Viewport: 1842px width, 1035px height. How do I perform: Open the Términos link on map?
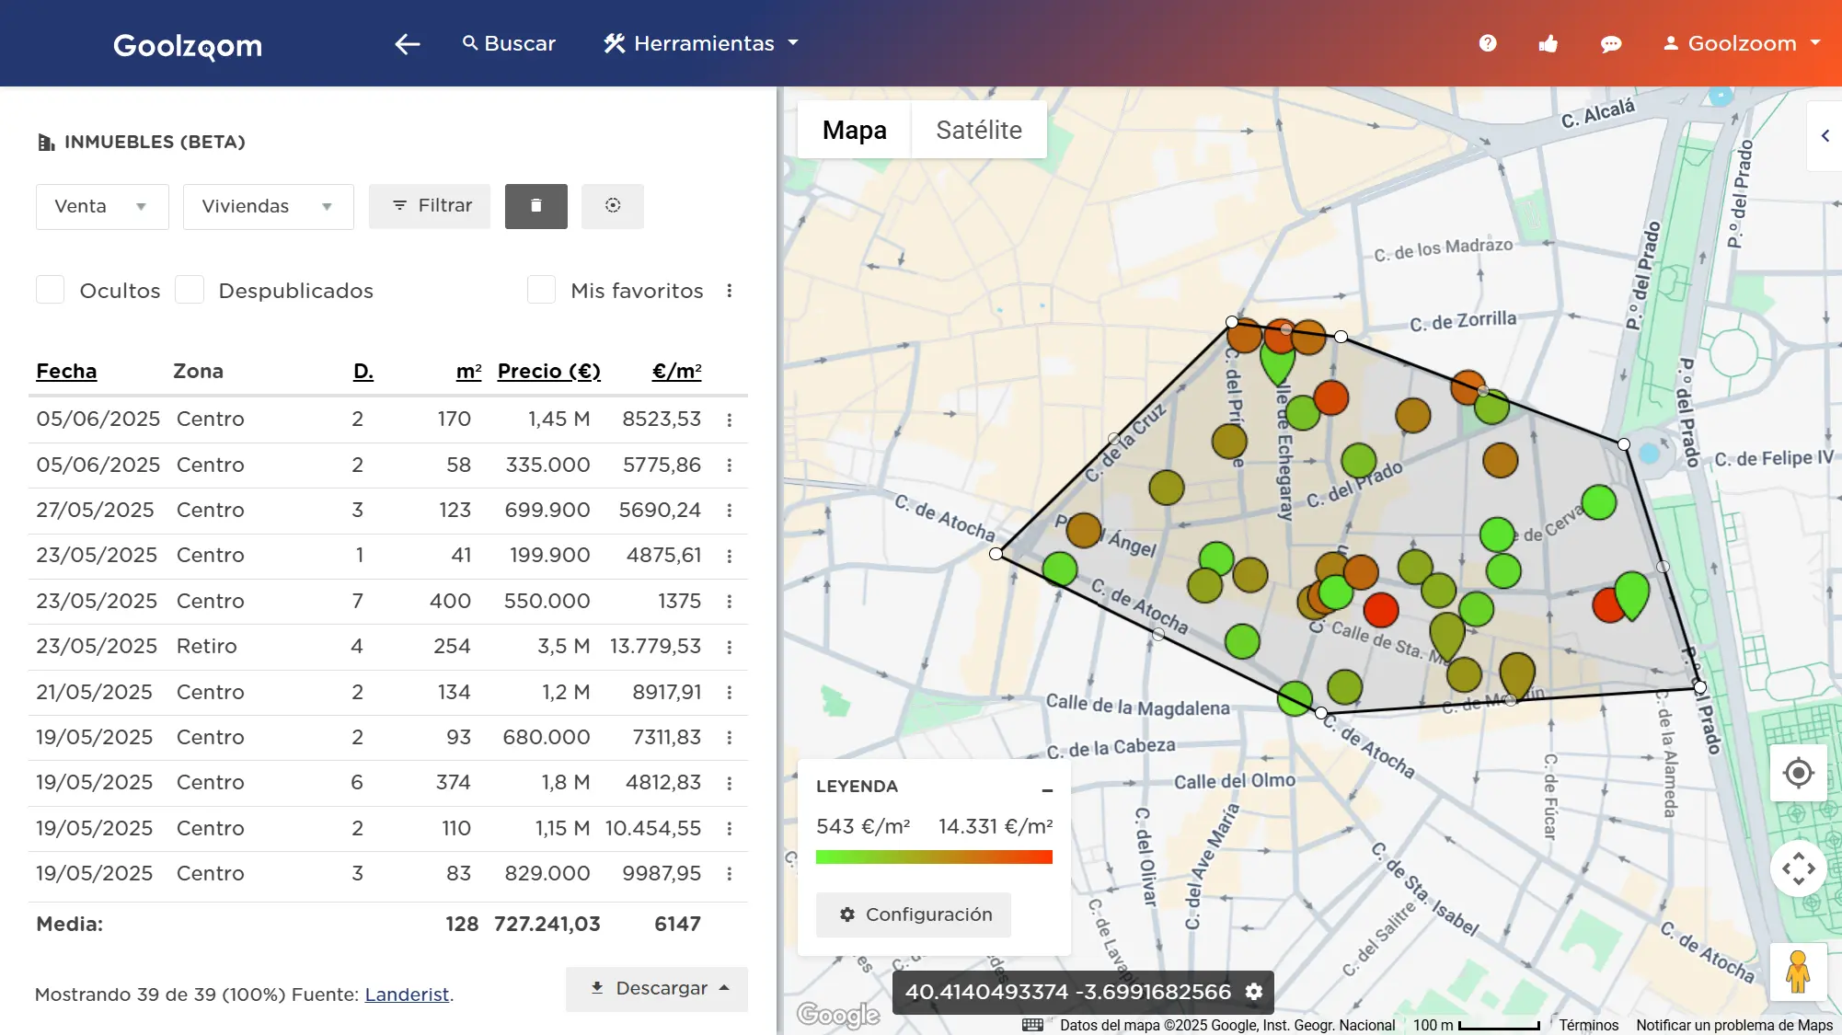coord(1589,1025)
